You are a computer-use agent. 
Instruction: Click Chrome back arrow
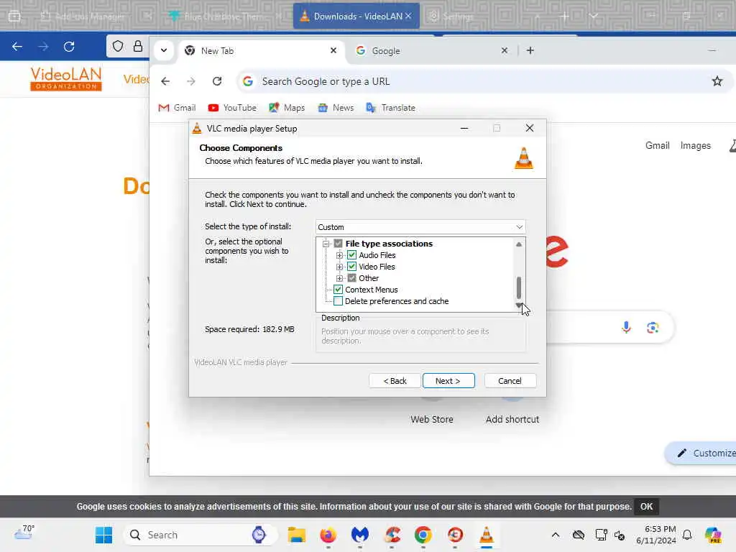[165, 81]
